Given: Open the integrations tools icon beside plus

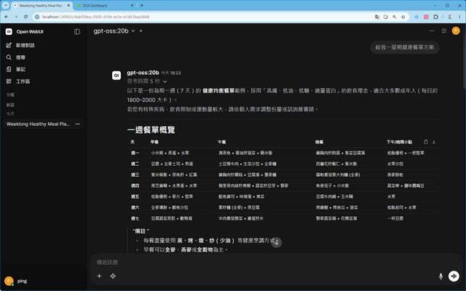Looking at the screenshot, I should tap(113, 276).
